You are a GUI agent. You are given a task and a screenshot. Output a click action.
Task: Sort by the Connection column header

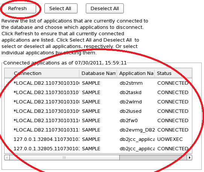coord(42,73)
